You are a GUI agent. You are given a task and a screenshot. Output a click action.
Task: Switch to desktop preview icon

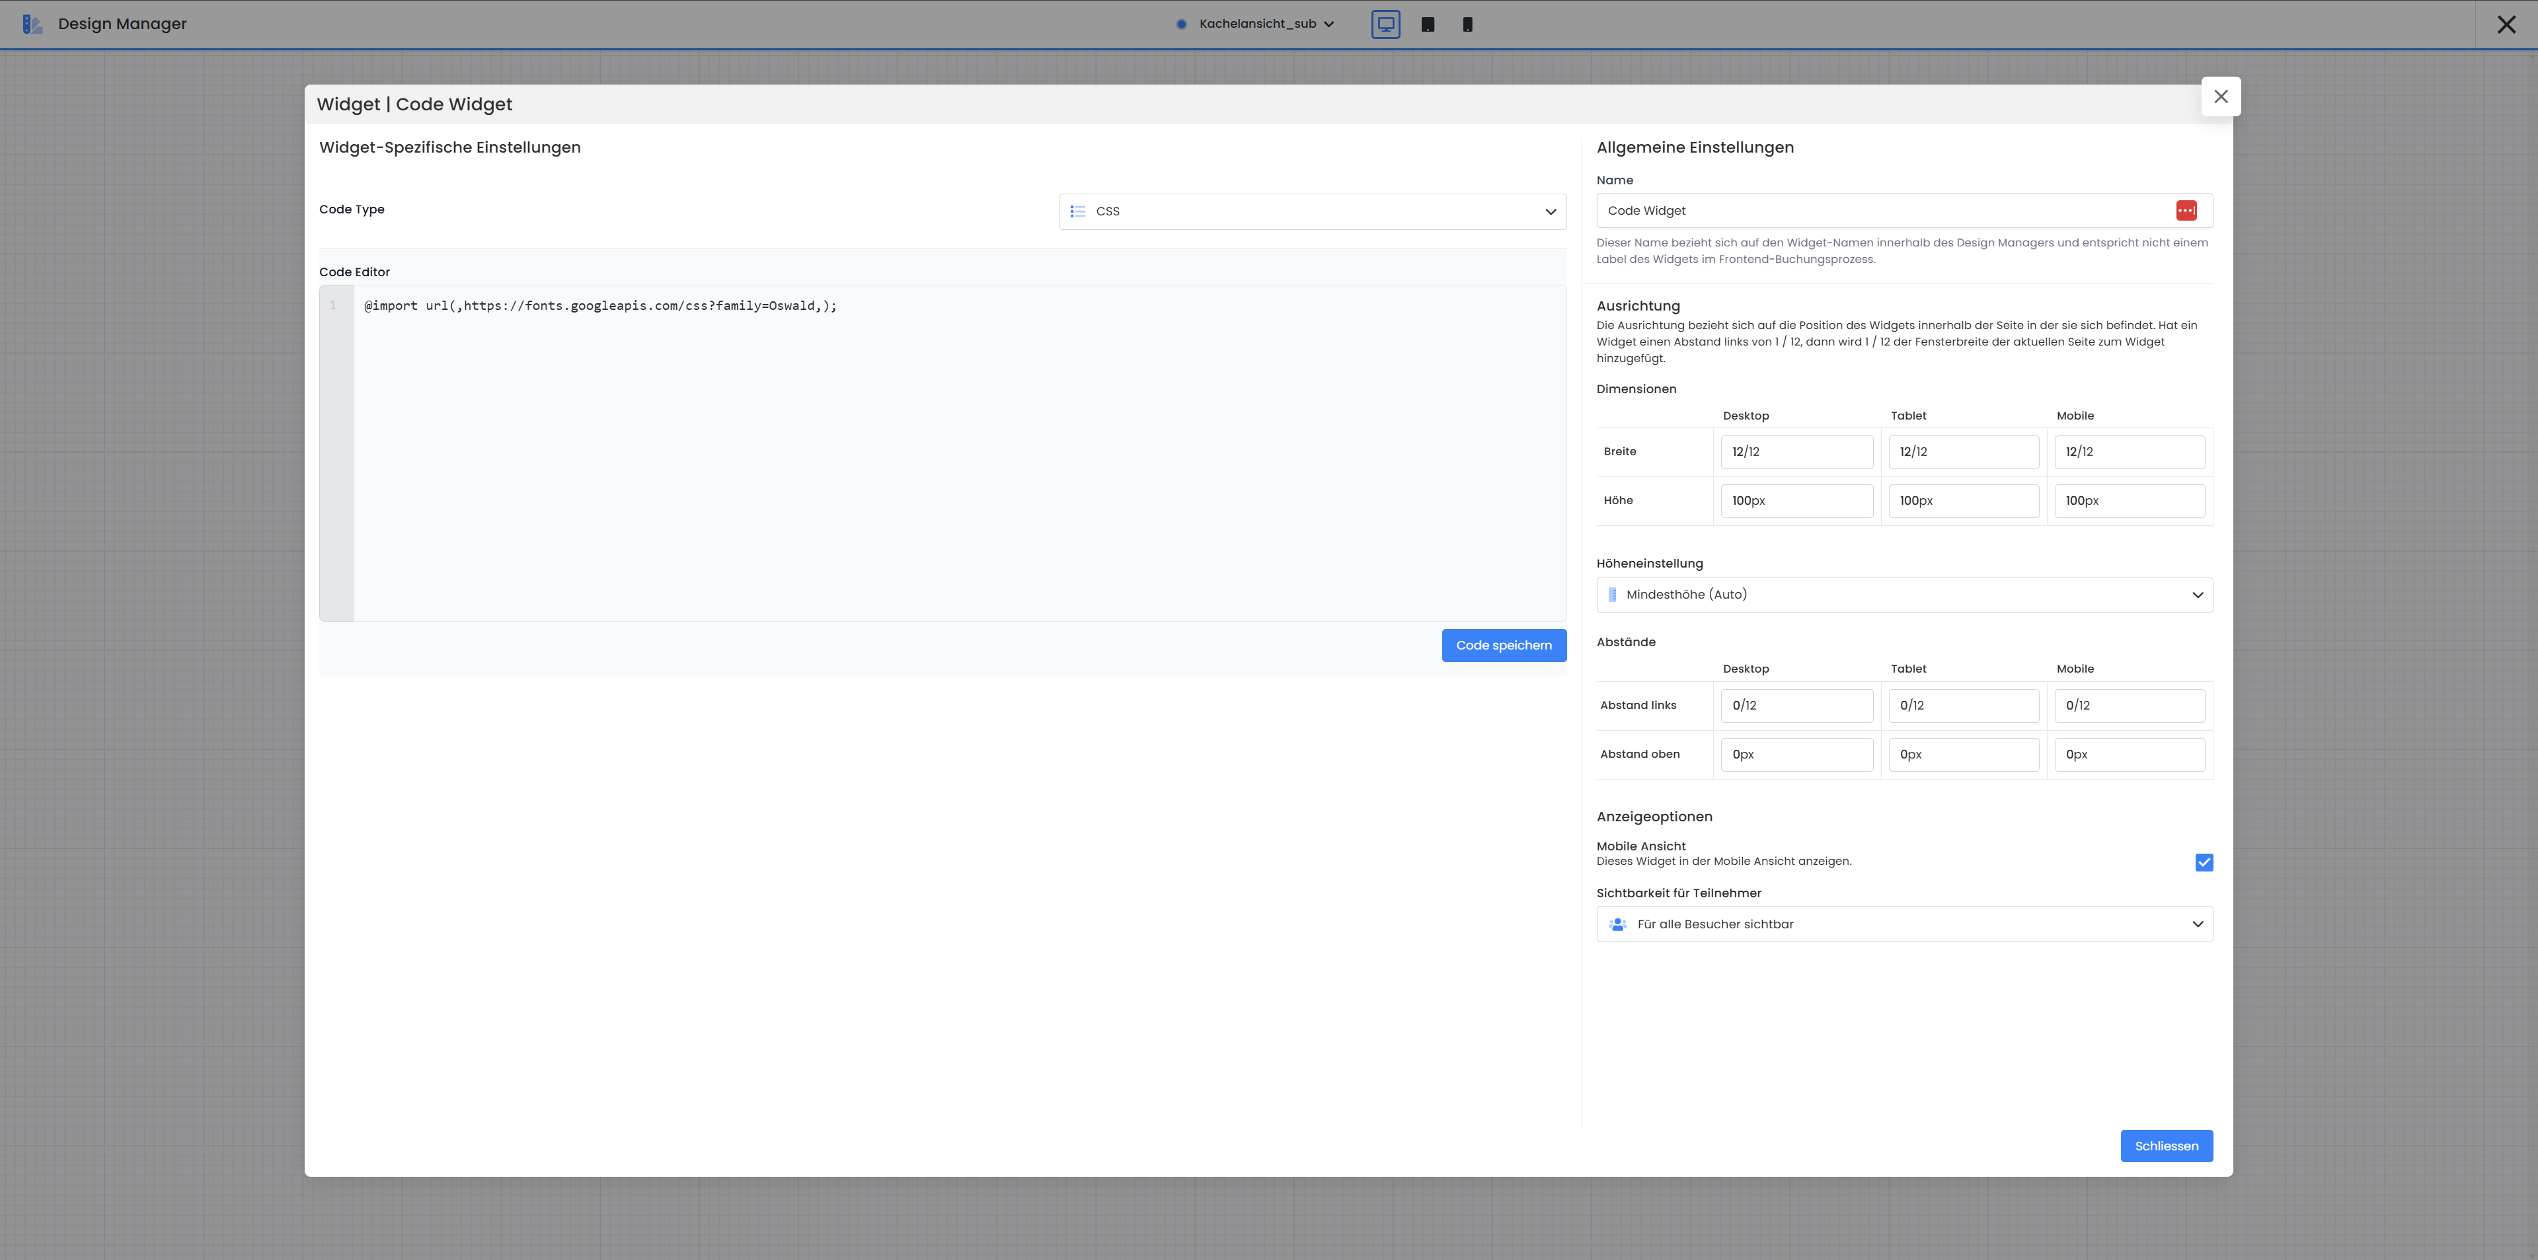click(x=1385, y=24)
